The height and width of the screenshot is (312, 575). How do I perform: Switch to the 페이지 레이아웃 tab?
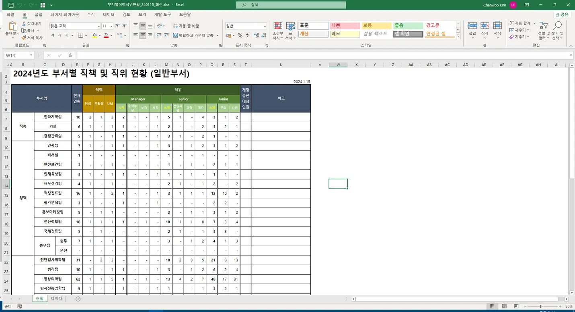click(64, 14)
